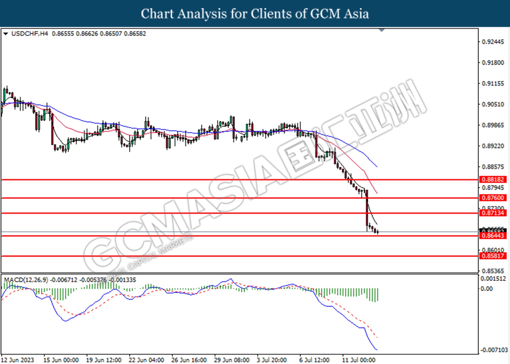Click the 0.85365 price axis value

point(493,271)
